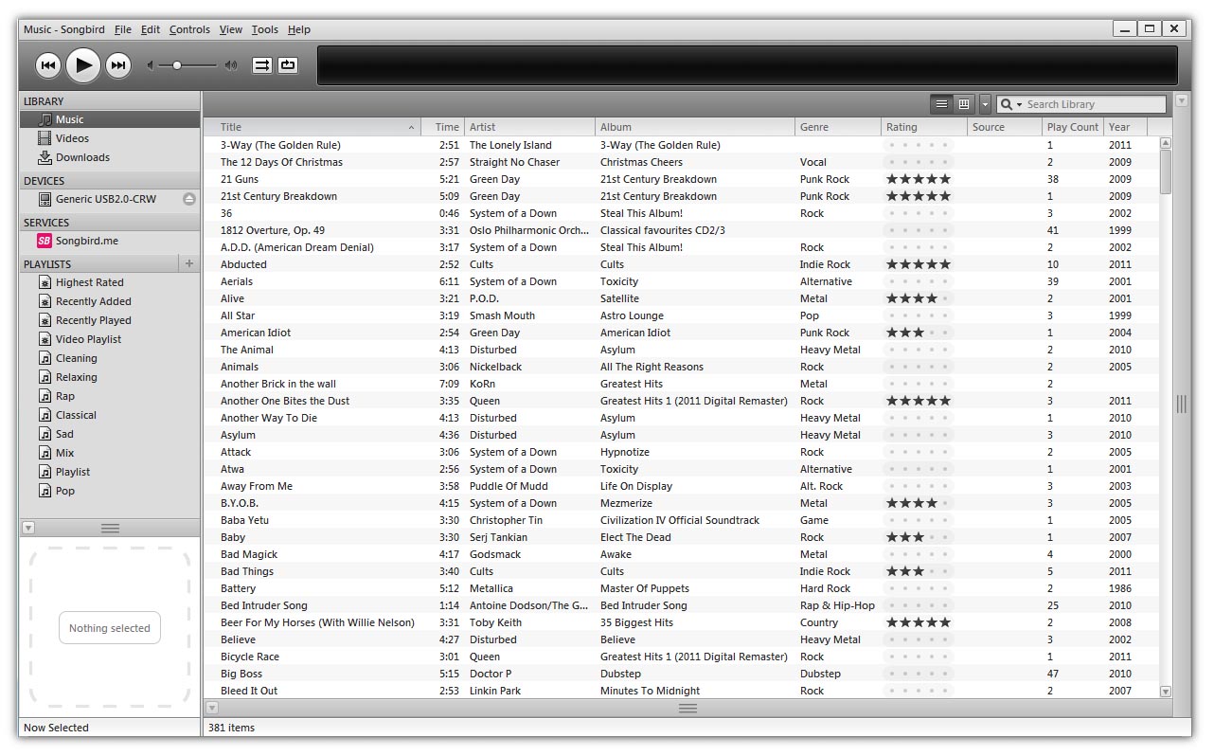Viewport: 1214px width, 756px height.
Task: Switch to filter pane view
Action: pos(964,104)
